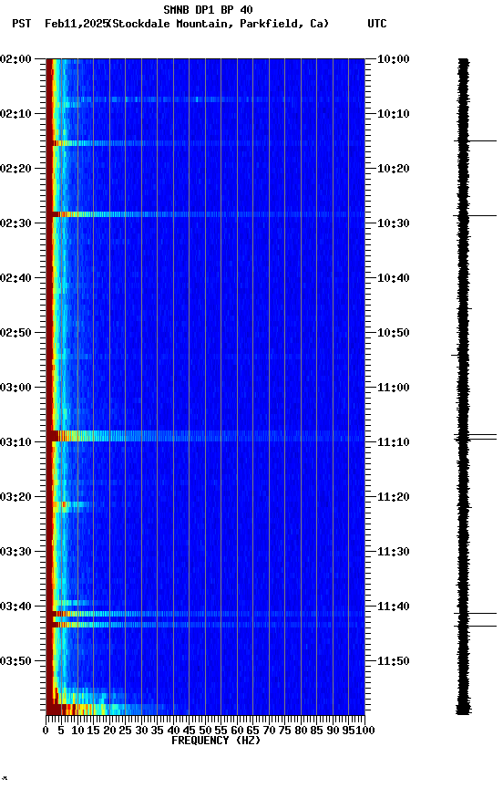Click the "10:30" UTC time label
The image size is (503, 788).
point(393,223)
